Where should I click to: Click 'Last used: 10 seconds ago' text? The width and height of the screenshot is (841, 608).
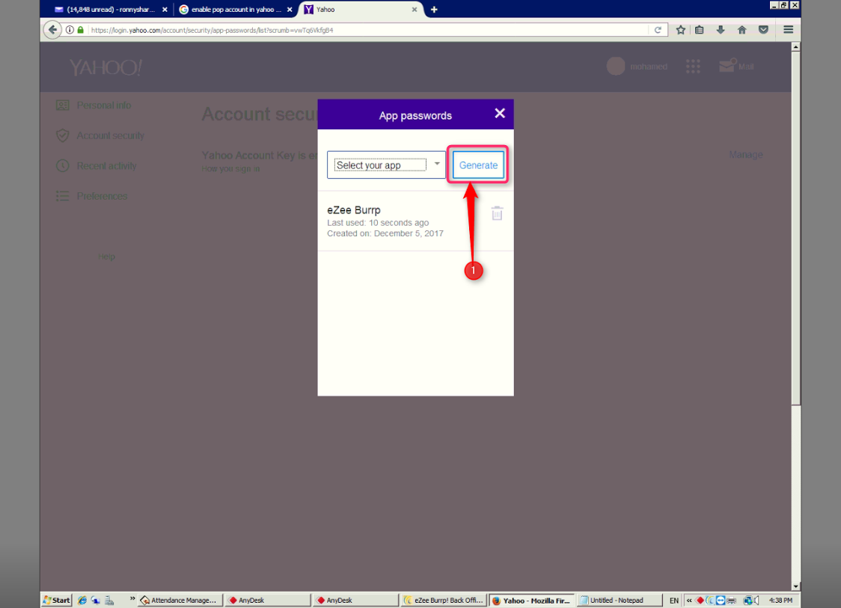click(x=378, y=223)
